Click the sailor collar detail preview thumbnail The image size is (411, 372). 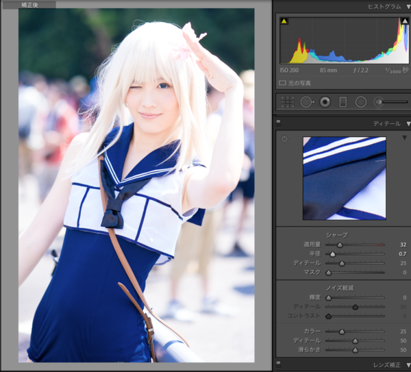[x=345, y=178]
